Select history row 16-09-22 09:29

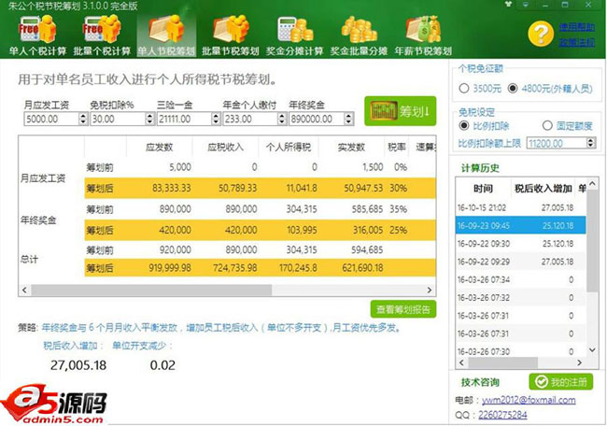click(x=521, y=262)
